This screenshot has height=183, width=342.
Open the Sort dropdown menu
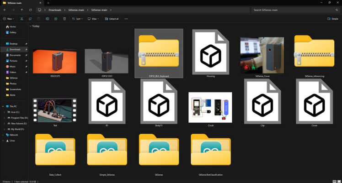point(77,19)
